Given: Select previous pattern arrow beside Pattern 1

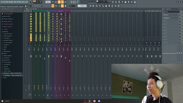Looking at the screenshot, I should click(x=77, y=6).
